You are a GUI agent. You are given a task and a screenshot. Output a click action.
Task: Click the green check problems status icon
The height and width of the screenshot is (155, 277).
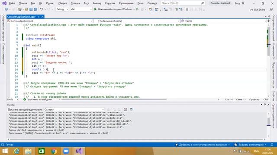coord(25,99)
